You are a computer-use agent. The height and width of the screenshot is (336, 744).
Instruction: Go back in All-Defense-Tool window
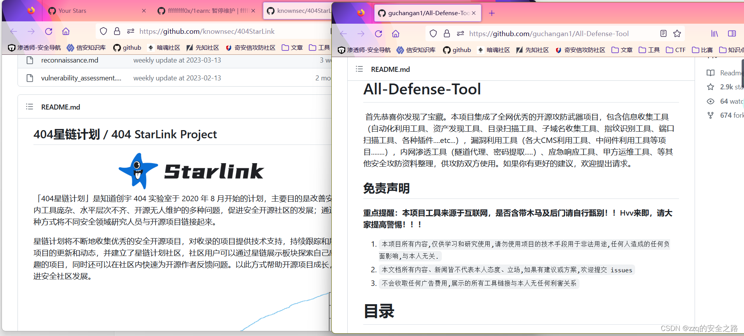point(344,34)
